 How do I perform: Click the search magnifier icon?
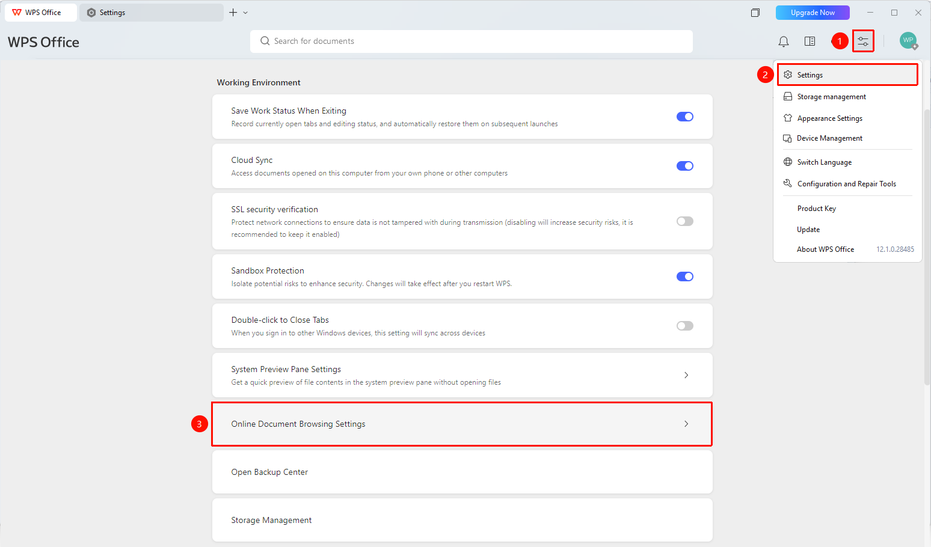coord(265,41)
